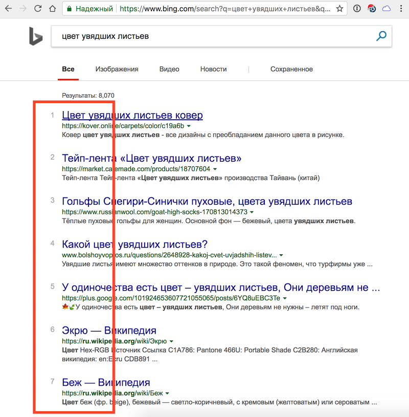Expand dropdown next to plus.google.com URL
Image resolution: width=409 pixels, height=417 pixels.
click(x=285, y=298)
